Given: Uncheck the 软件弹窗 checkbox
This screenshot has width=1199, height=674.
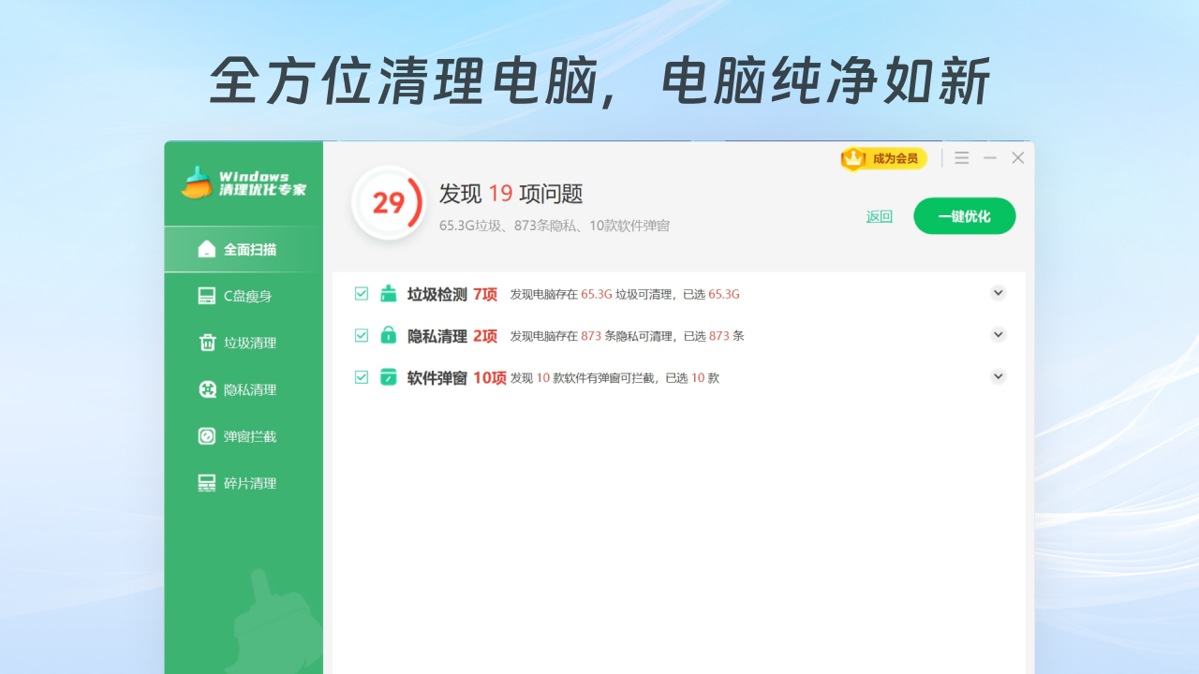Looking at the screenshot, I should (362, 376).
